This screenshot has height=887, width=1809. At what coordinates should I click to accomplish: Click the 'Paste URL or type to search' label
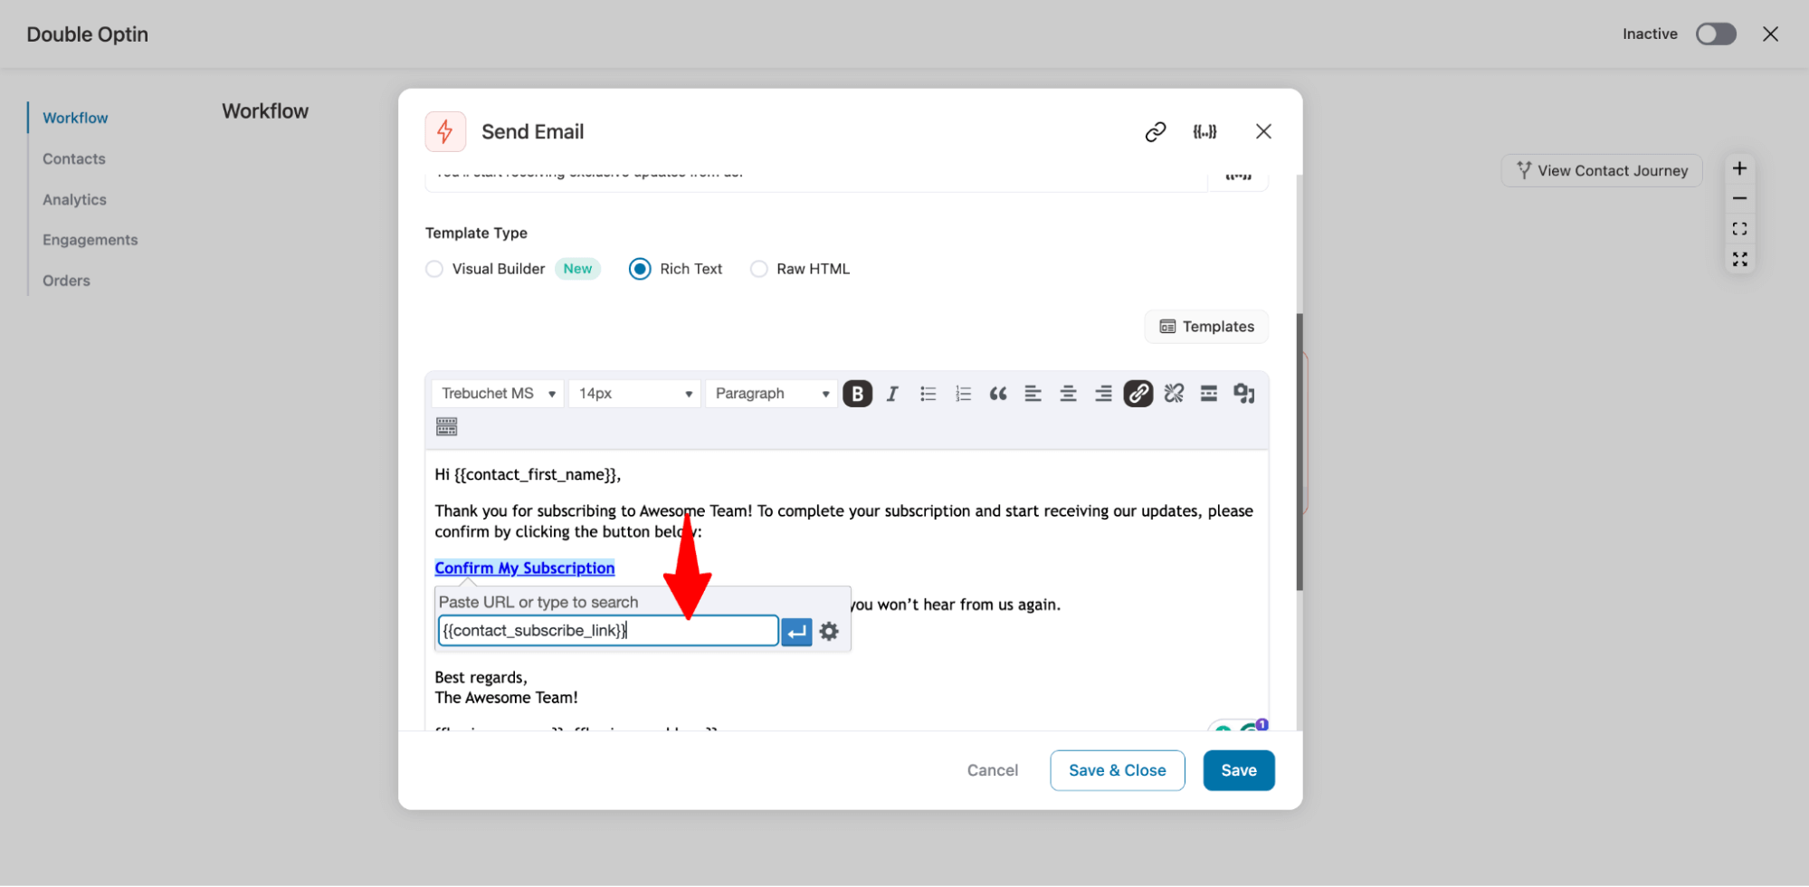pyautogui.click(x=538, y=603)
